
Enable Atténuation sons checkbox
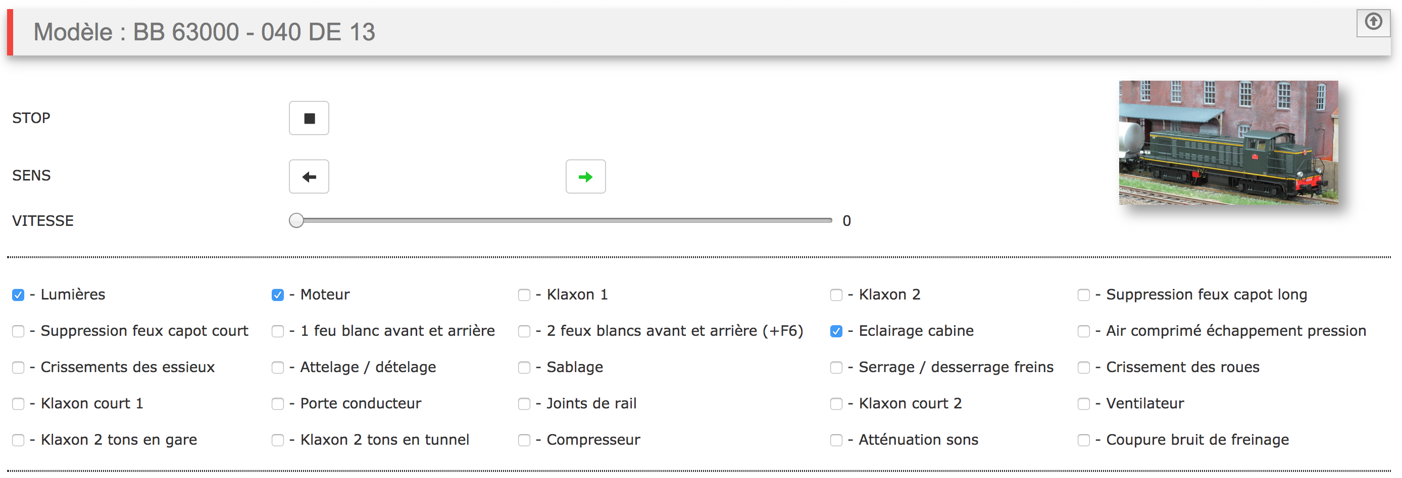pos(836,440)
